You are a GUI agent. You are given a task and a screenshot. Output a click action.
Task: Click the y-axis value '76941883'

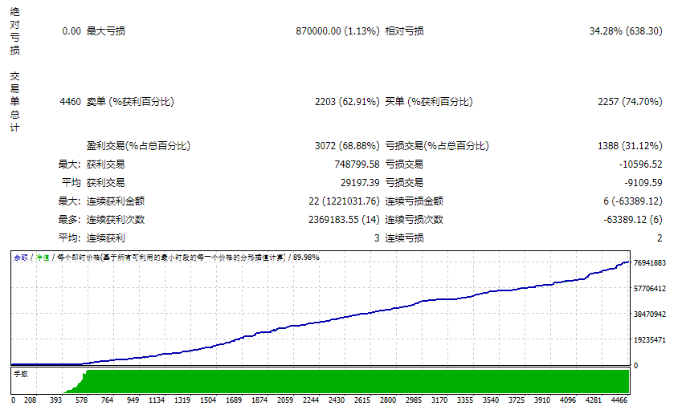650,262
